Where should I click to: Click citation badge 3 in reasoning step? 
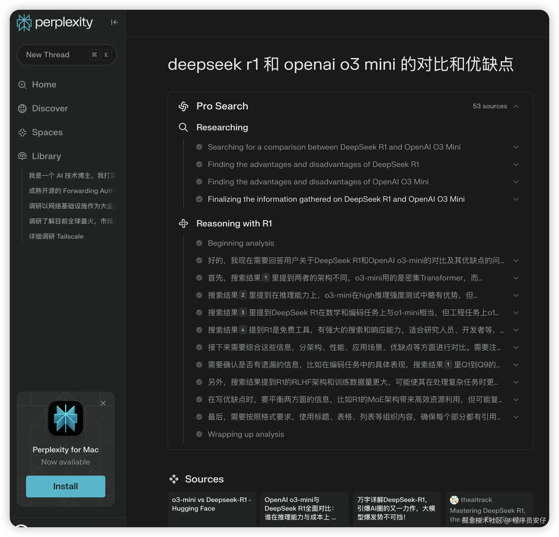pos(243,312)
